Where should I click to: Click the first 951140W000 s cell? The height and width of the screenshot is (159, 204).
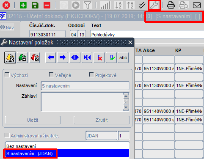pos(159,111)
